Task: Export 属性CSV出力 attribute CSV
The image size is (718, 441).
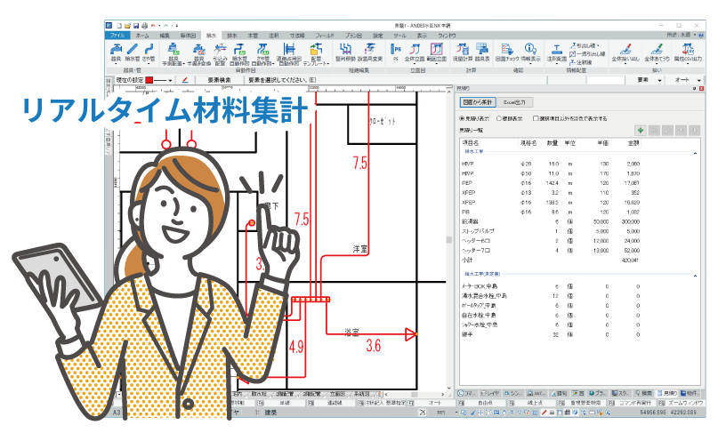Action: pyautogui.click(x=688, y=52)
